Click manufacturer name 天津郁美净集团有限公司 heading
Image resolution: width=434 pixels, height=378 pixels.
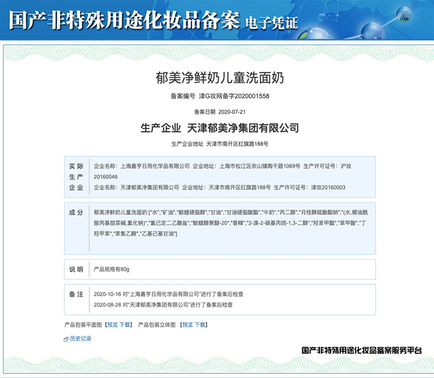242,128
